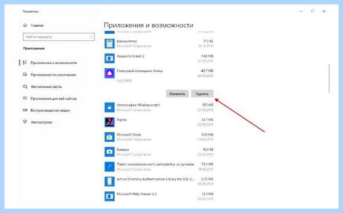Select the Фотографии (Майкрософт) entry name

(138, 105)
